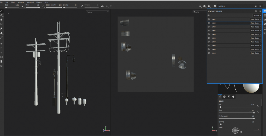Select the Paint brush tool

point(2,11)
